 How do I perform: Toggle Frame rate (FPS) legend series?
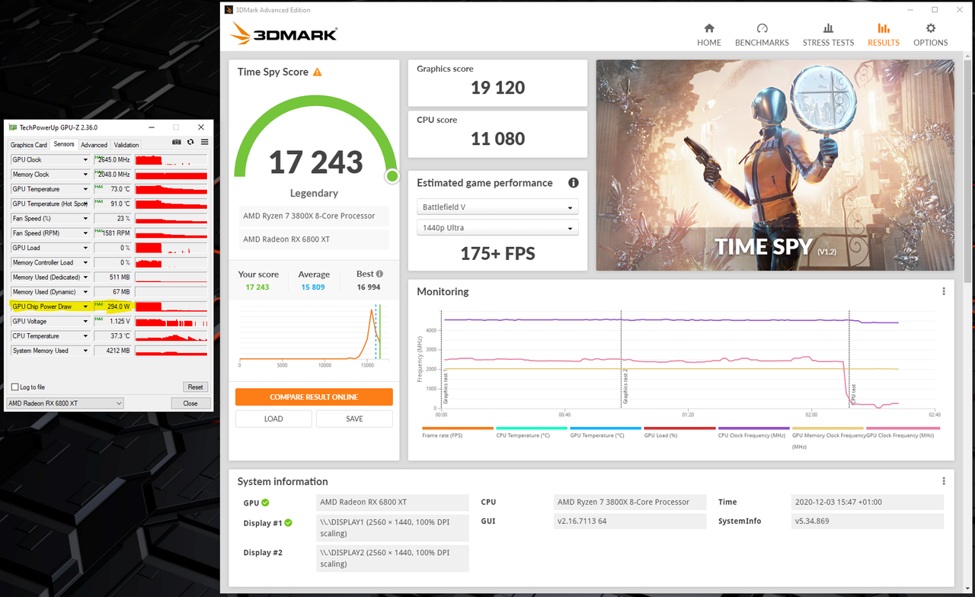pos(457,432)
